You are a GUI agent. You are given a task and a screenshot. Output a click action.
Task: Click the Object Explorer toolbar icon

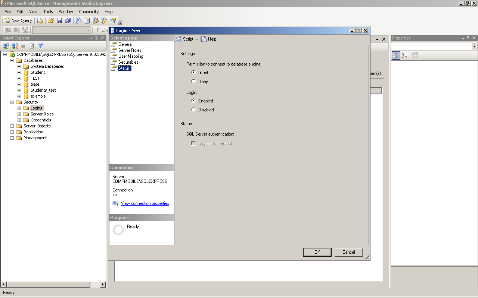point(96,20)
